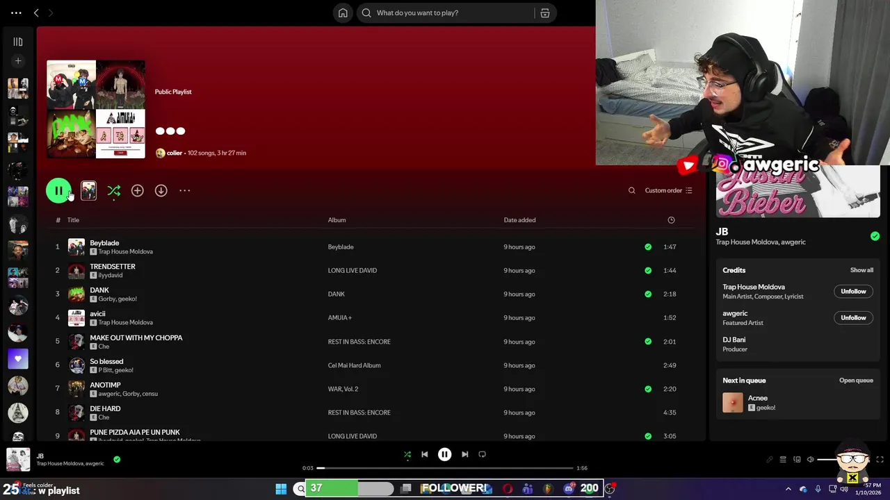Viewport: 890px width, 500px height.
Task: Open the Windows Start menu
Action: pyautogui.click(x=281, y=488)
